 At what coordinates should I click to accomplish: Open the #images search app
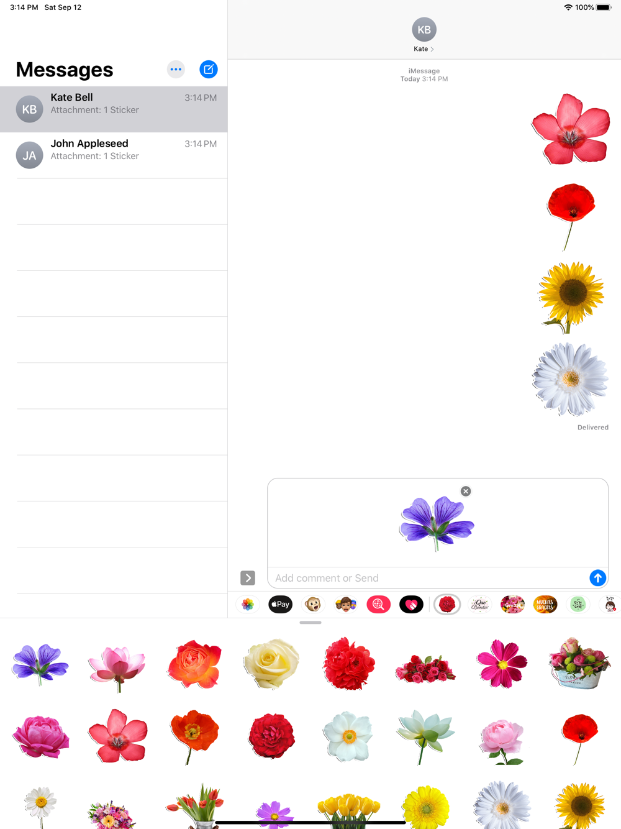[x=378, y=604]
